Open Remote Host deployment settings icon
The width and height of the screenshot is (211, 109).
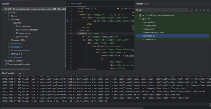(x=208, y=10)
